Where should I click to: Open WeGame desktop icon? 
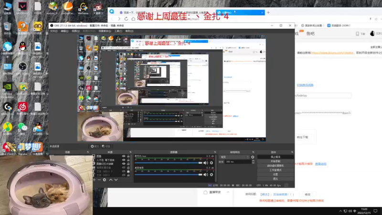click(83, 8)
